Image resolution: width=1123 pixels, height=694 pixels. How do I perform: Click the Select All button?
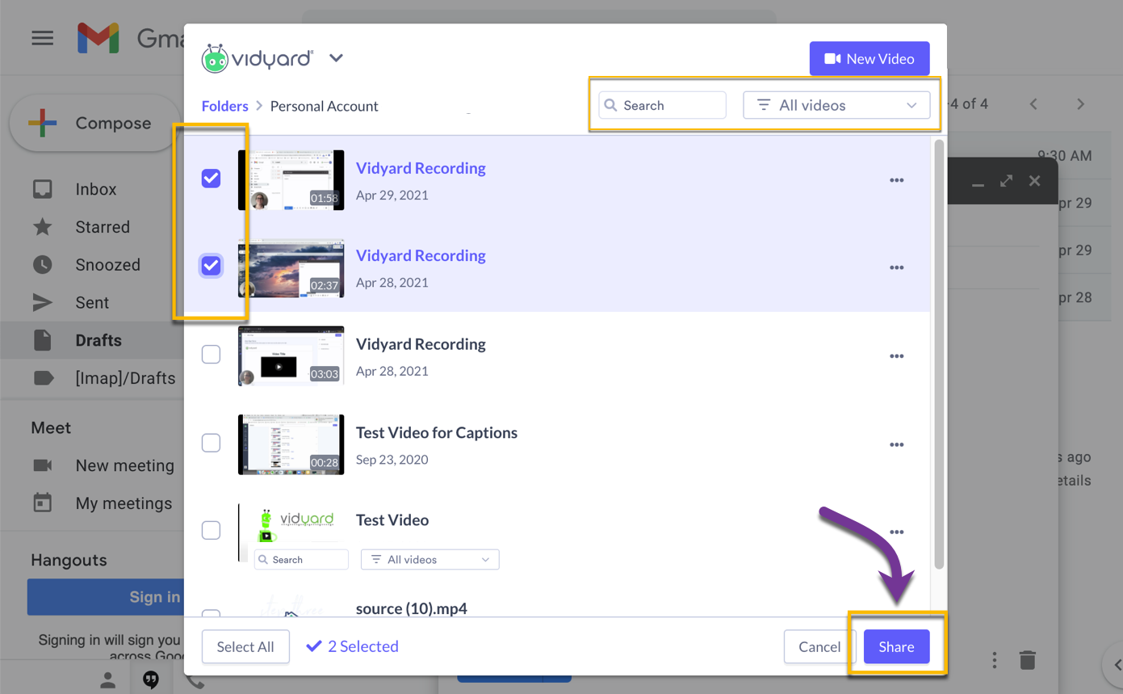245,646
